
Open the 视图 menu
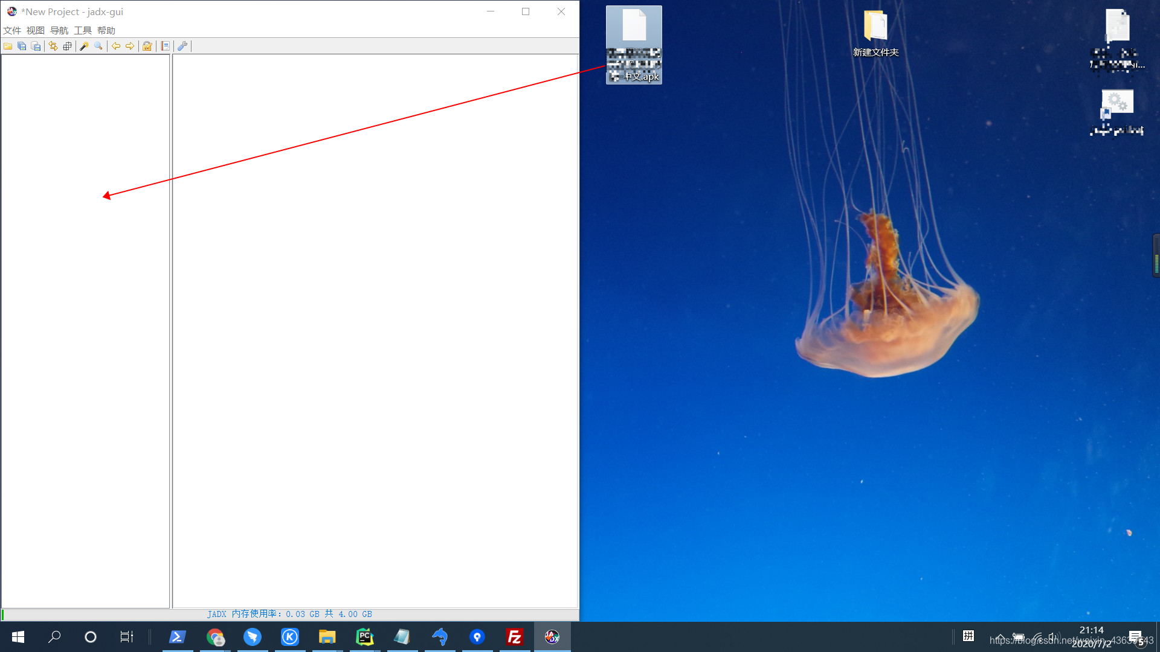point(36,31)
